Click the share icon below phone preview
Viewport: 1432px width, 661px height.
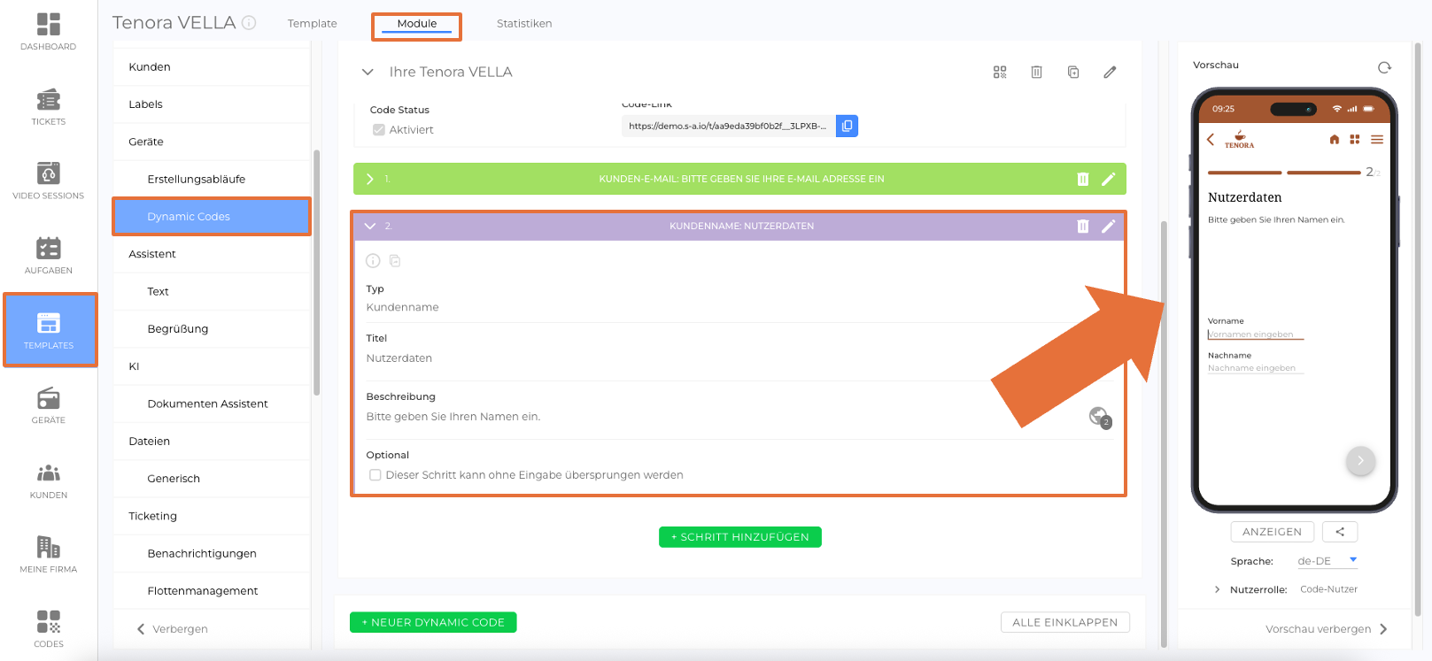point(1339,532)
